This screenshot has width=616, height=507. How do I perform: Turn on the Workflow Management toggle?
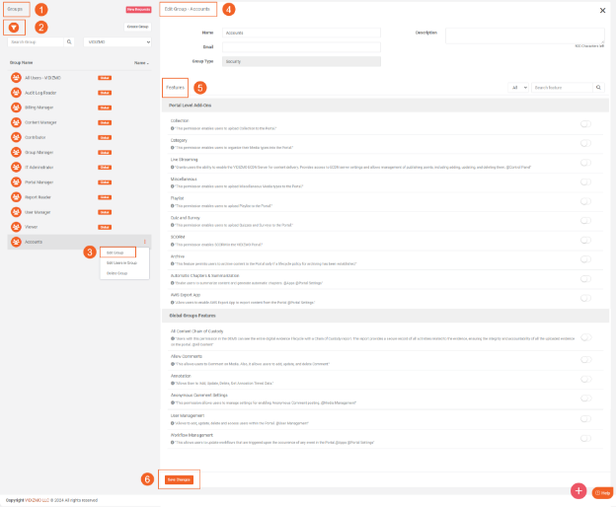click(586, 438)
